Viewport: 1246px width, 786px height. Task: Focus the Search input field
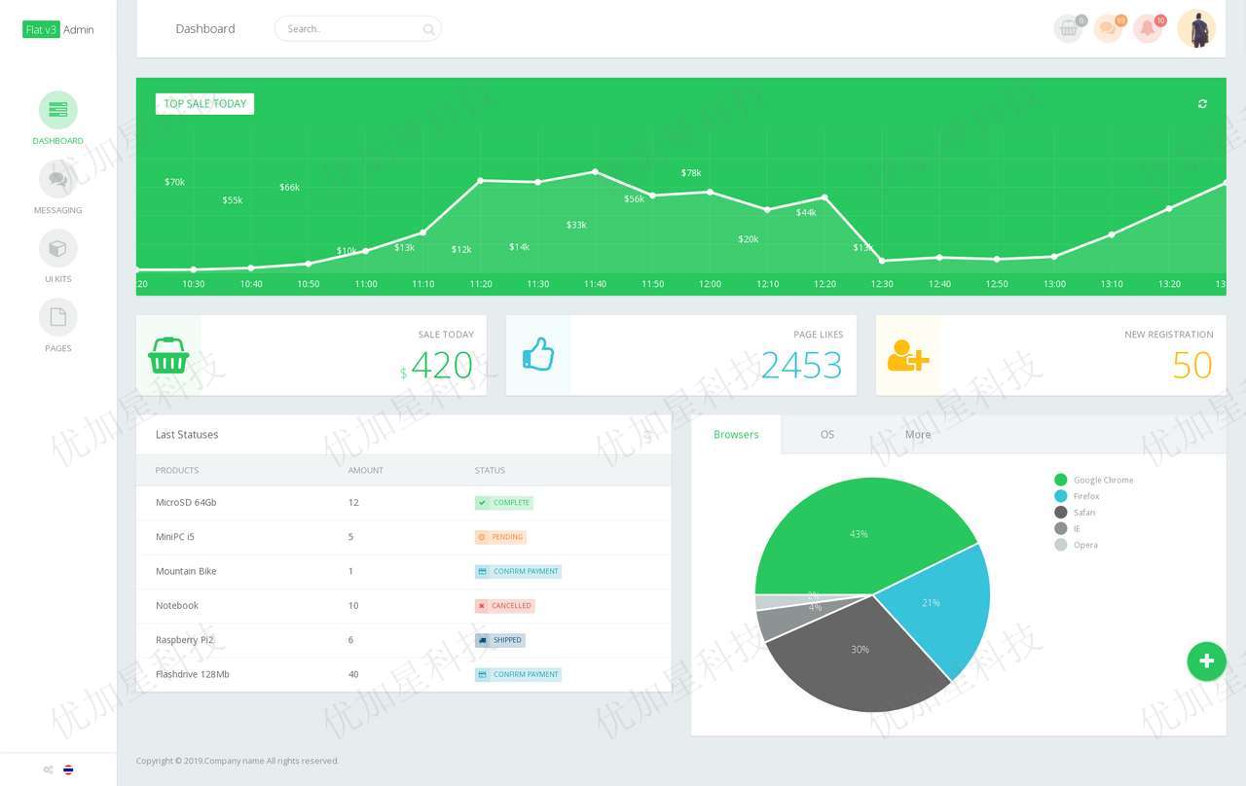(x=357, y=29)
